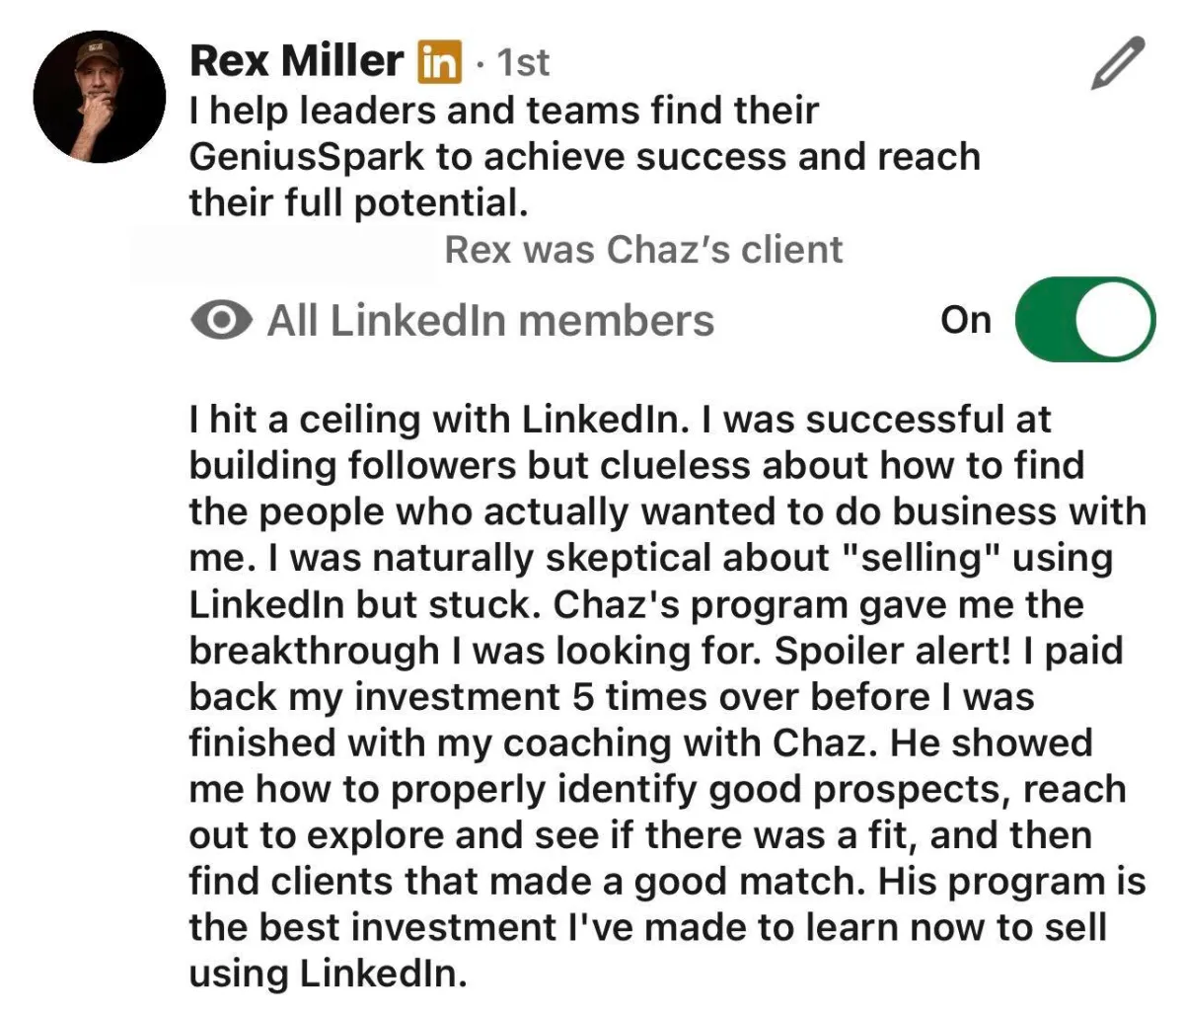Turn off the green On switch

click(x=1085, y=320)
